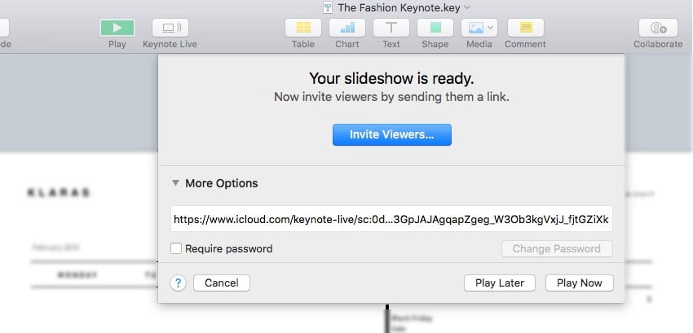Screen dimensions: 693x333
Task: Collapse the More Options disclosure triangle
Action: (x=176, y=183)
